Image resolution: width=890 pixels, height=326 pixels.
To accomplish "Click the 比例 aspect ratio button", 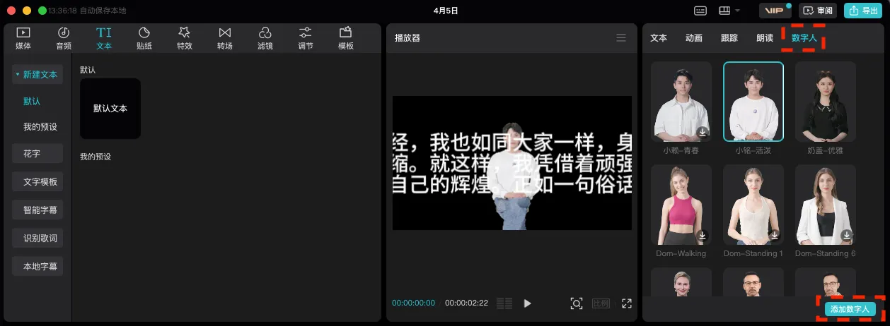I will pyautogui.click(x=601, y=303).
